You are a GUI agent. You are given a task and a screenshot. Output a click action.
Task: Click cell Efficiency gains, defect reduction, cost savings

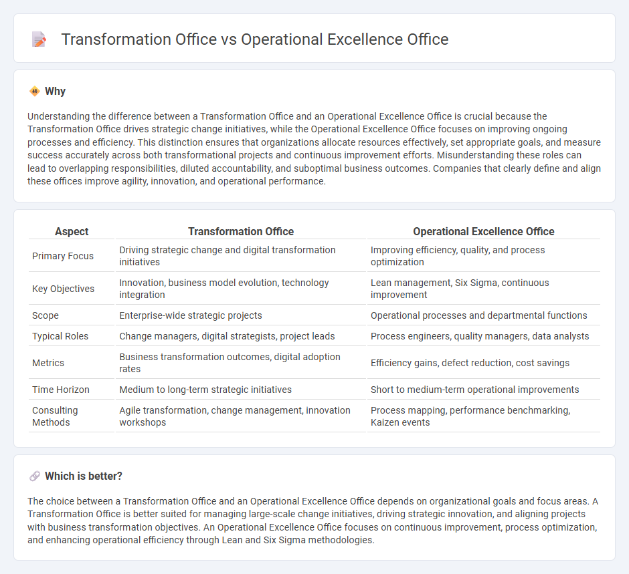(x=483, y=363)
